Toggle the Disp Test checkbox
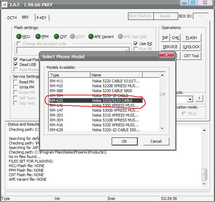 pyautogui.click(x=15, y=103)
